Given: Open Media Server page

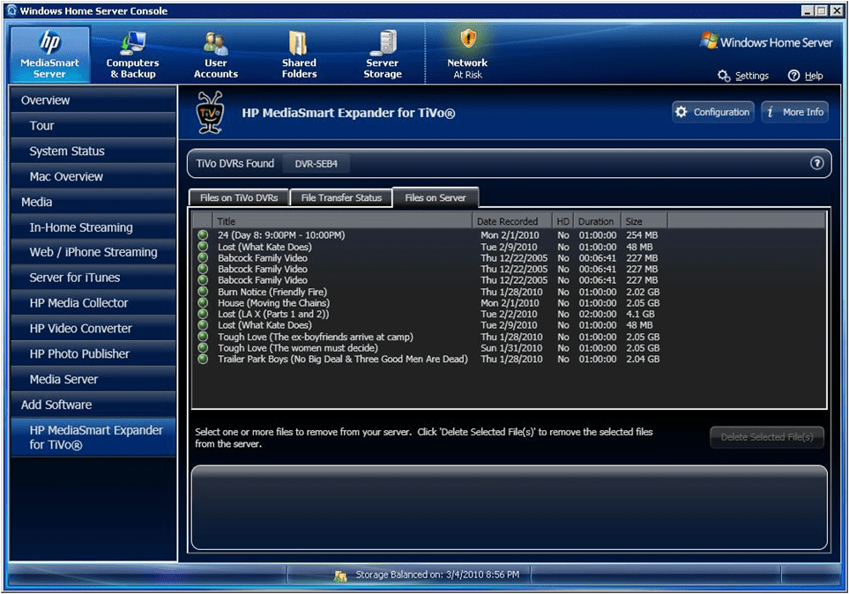Looking at the screenshot, I should (93, 380).
